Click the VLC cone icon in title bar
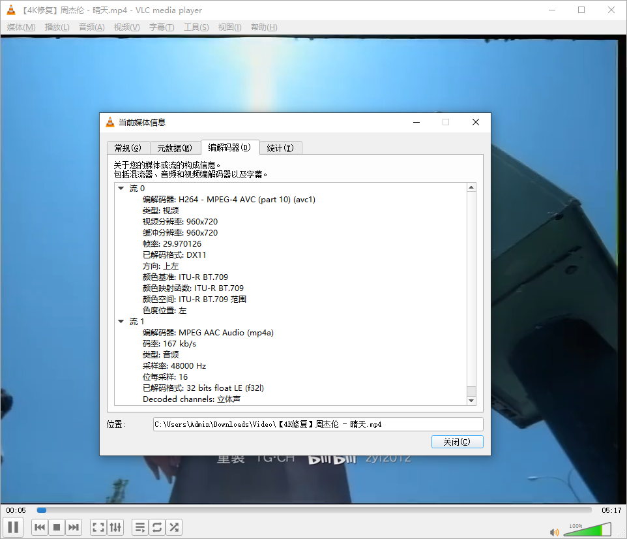627x539 pixels. click(x=11, y=10)
